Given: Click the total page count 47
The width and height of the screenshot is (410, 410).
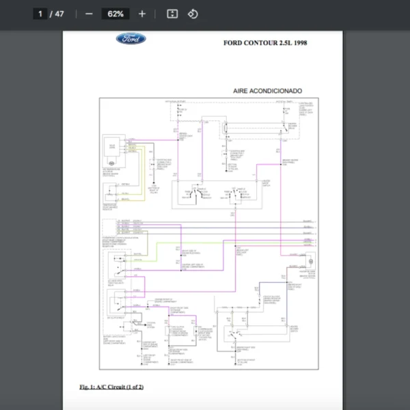Looking at the screenshot, I should click(x=59, y=14).
